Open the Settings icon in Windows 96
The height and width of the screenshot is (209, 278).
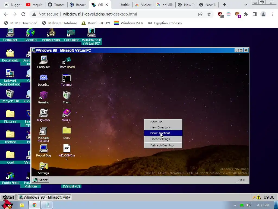point(43,168)
